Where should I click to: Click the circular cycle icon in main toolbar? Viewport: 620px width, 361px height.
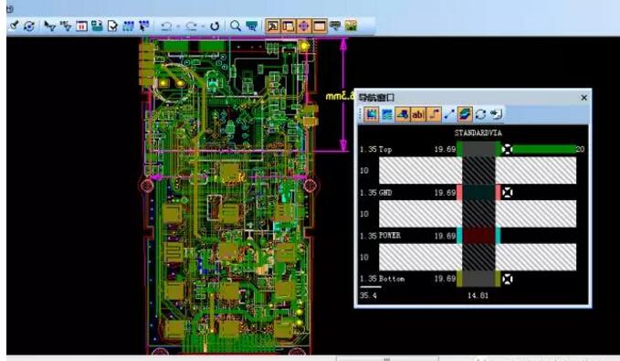pyautogui.click(x=29, y=27)
